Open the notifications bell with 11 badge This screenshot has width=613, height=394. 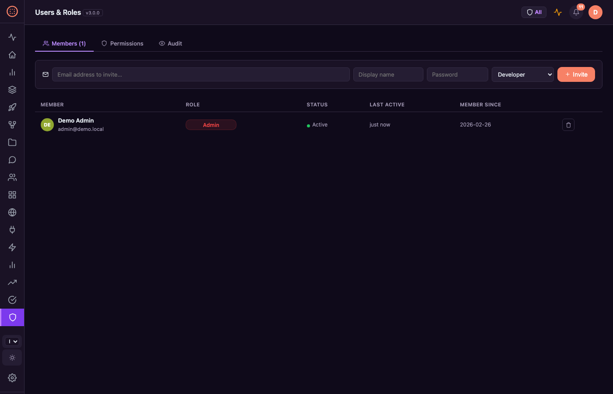576,12
